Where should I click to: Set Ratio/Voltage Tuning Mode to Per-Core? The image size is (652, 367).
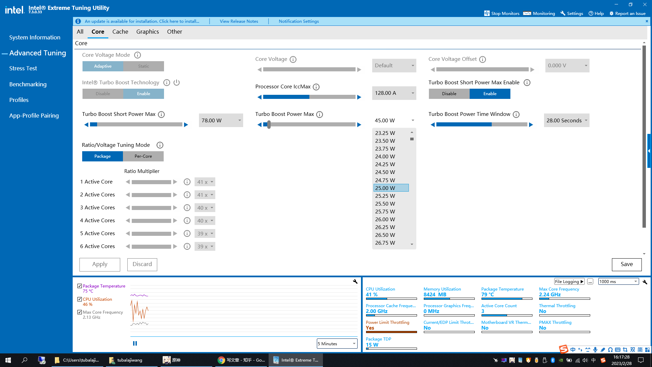pos(143,156)
